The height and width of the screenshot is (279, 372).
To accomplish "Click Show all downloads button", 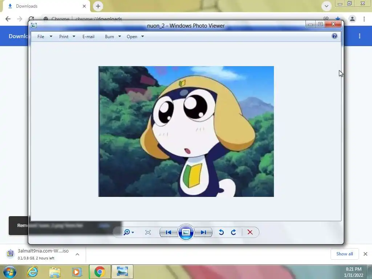I will point(344,254).
